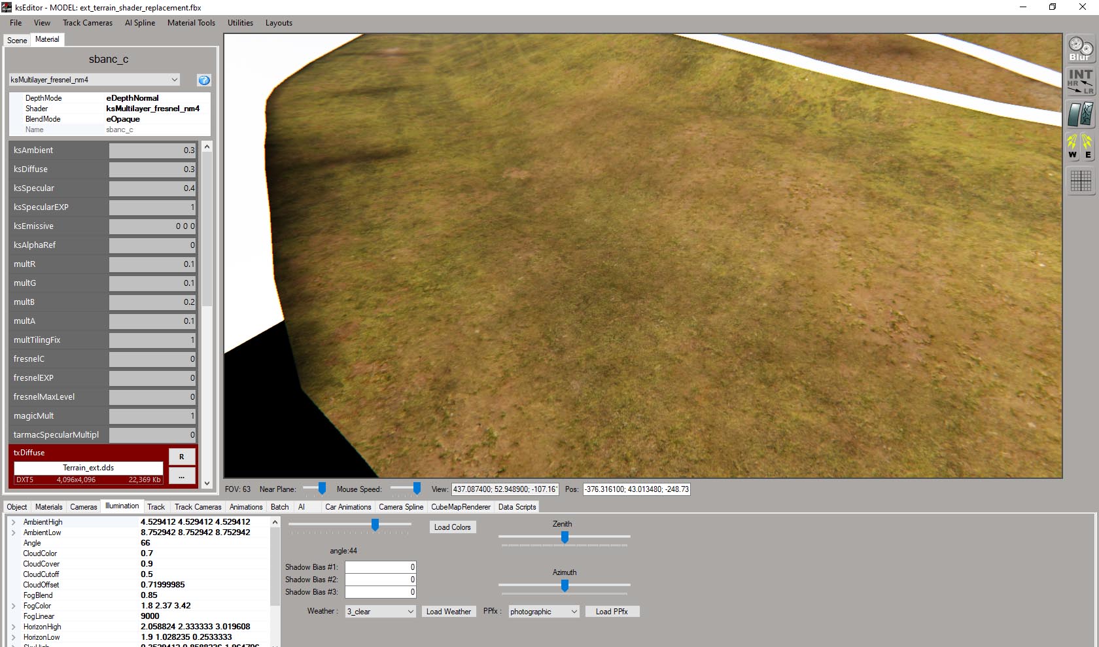
Task: Switch to the Data Scripts tab
Action: (517, 507)
